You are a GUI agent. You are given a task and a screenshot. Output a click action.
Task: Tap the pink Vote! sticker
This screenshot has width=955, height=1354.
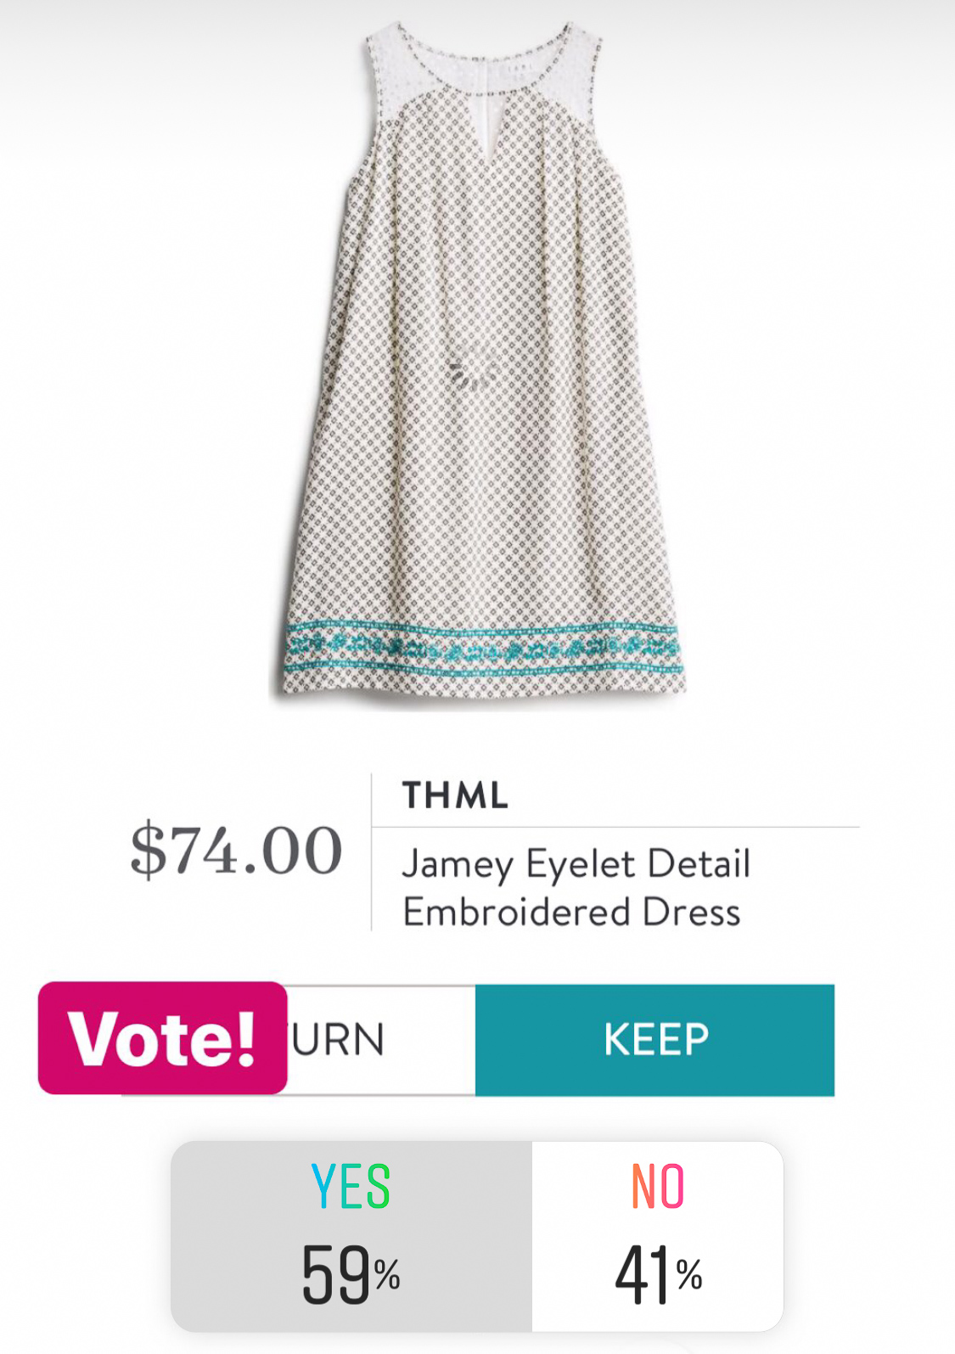[163, 1038]
